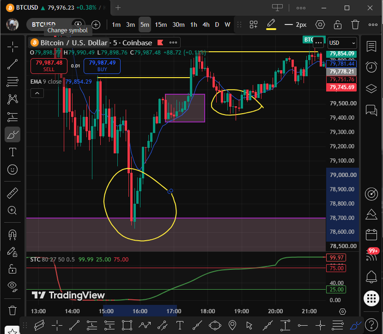
Task: Open the templates icon in drawing toolbar
Action: 254,24
